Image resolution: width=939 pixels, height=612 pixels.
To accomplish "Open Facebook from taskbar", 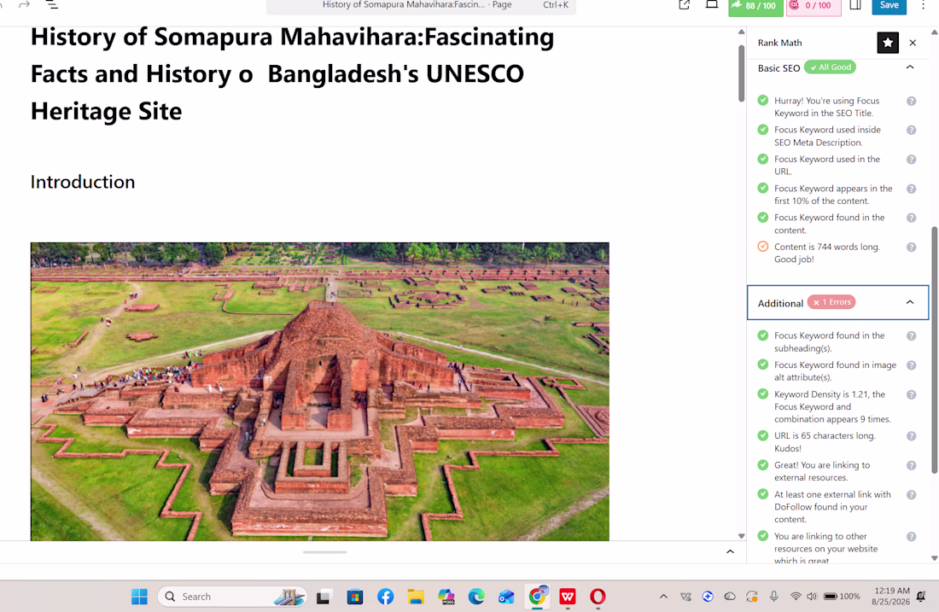I will [386, 597].
